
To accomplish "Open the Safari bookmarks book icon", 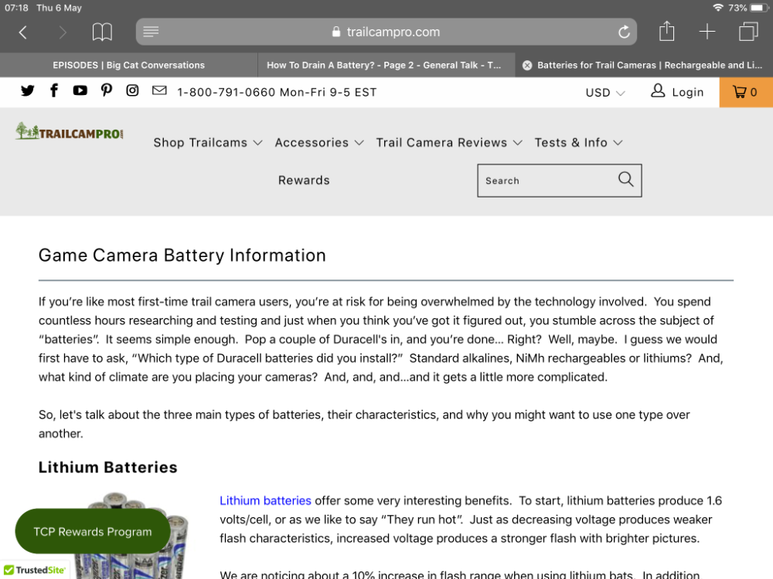I will pos(102,32).
